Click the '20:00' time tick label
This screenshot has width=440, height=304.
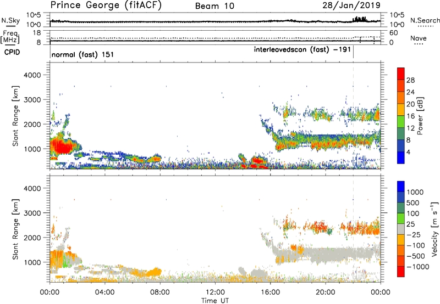[325, 292]
